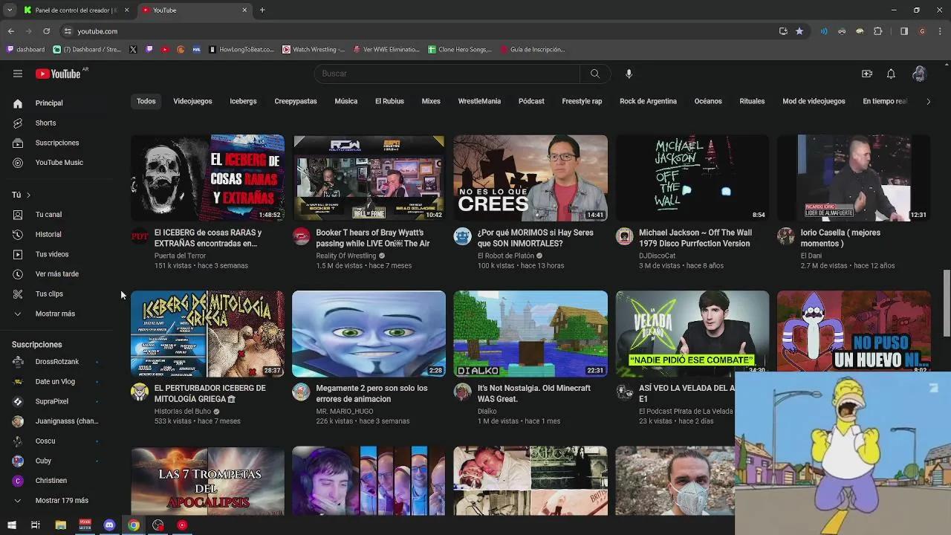This screenshot has width=951, height=535.
Task: Reload the page in Chrome
Action: coord(46,31)
